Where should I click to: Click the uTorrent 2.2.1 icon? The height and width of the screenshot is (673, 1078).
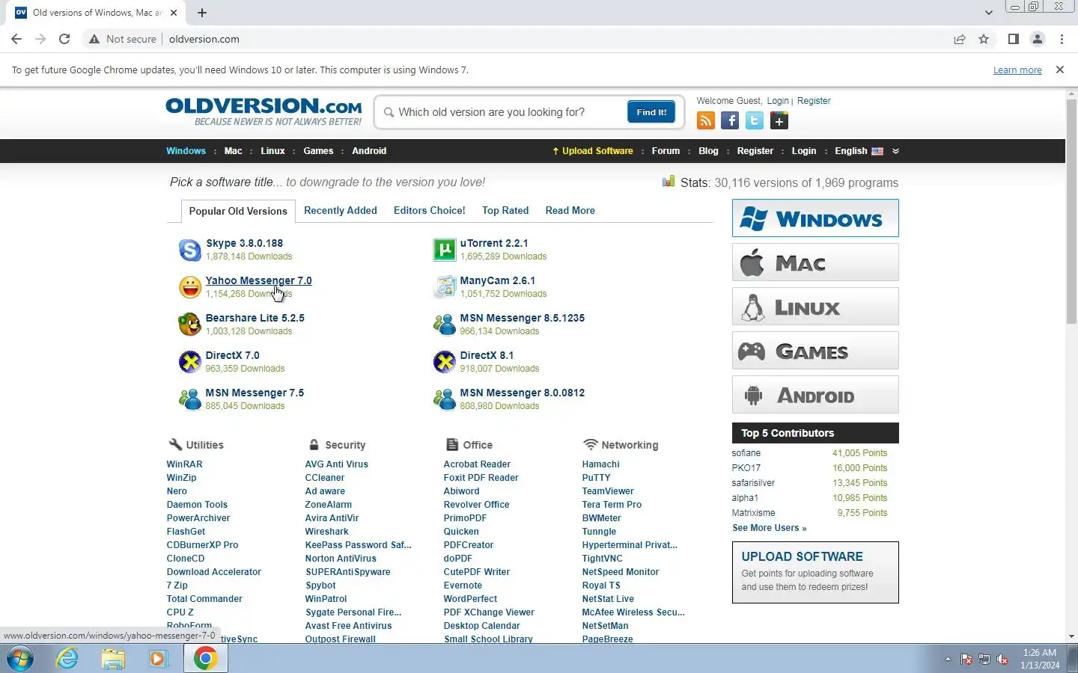pyautogui.click(x=445, y=250)
